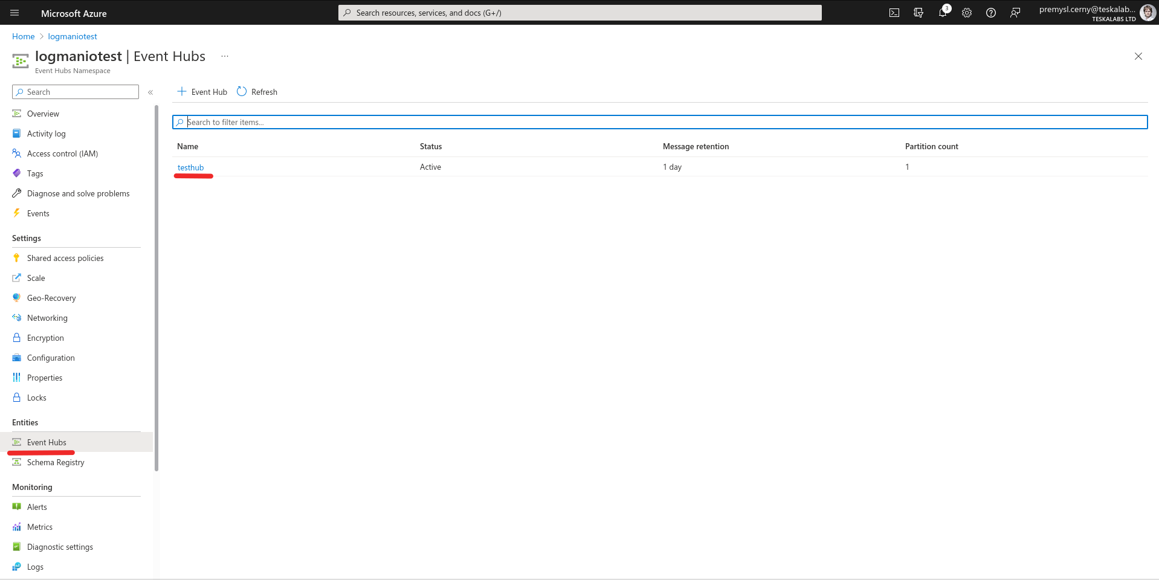Open the feedback icon in top bar
The height and width of the screenshot is (580, 1159).
coord(1015,13)
